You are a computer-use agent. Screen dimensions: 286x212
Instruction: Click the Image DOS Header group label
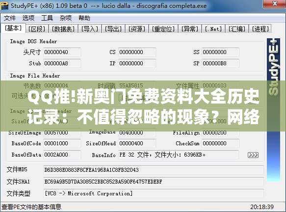[x=33, y=41]
